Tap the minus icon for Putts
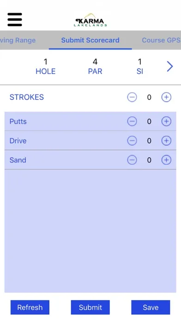 [x=132, y=121]
